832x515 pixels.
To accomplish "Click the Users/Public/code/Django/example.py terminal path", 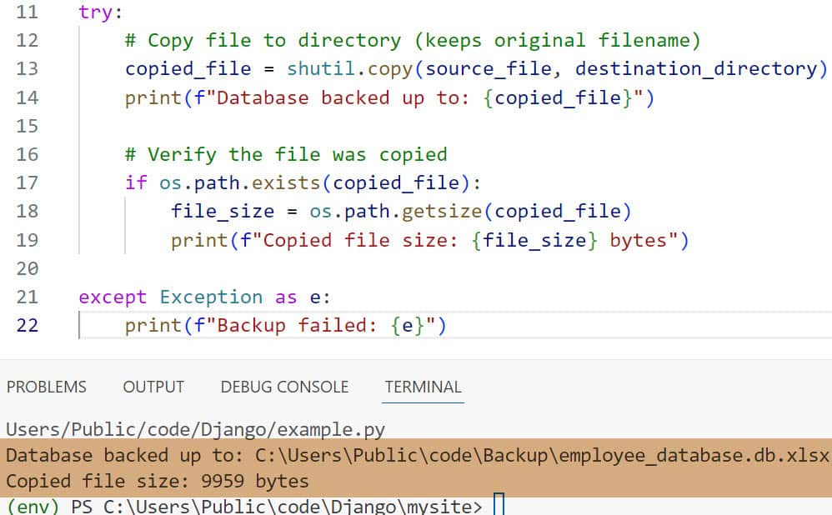I will point(195,430).
